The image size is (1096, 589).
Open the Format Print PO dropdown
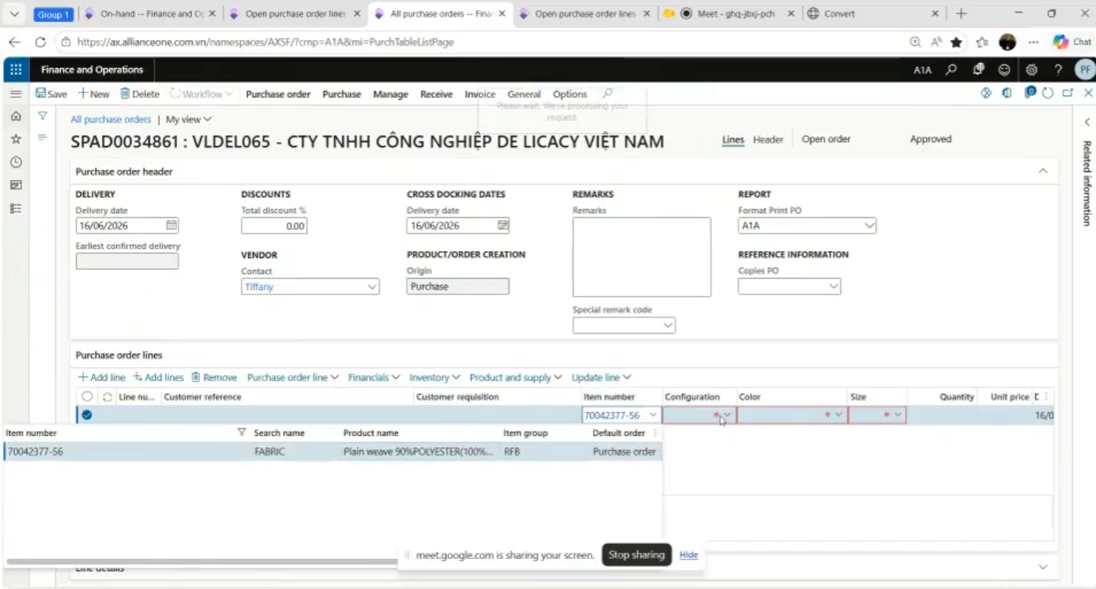(x=869, y=226)
